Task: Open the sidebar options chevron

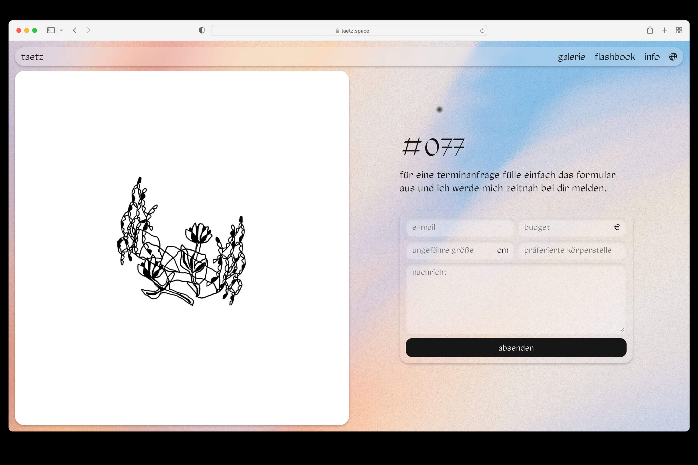Action: tap(61, 30)
